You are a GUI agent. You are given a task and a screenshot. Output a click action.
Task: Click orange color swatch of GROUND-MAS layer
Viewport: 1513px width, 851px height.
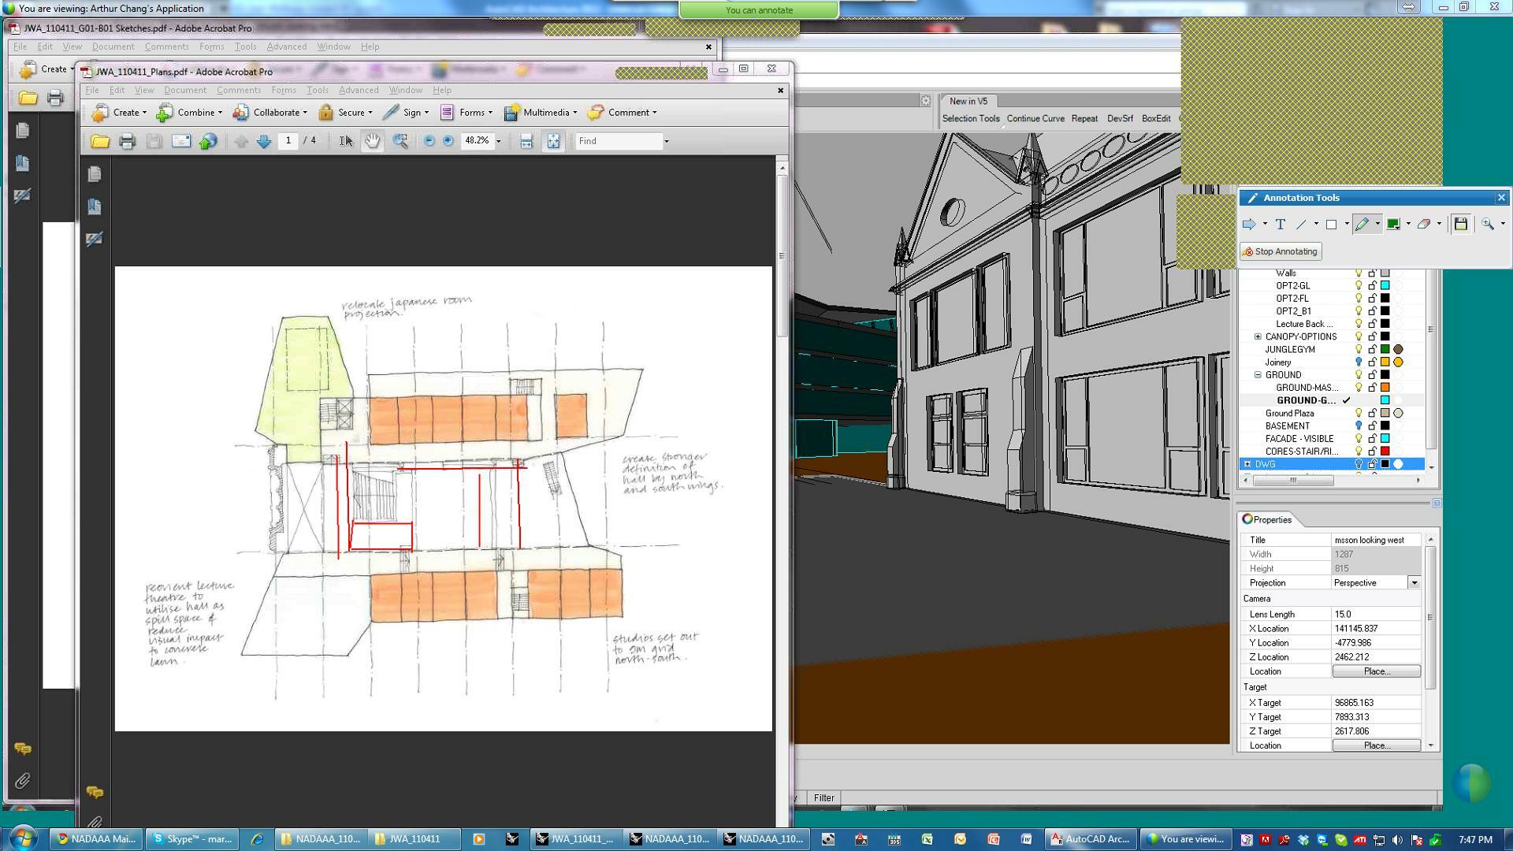click(1385, 388)
